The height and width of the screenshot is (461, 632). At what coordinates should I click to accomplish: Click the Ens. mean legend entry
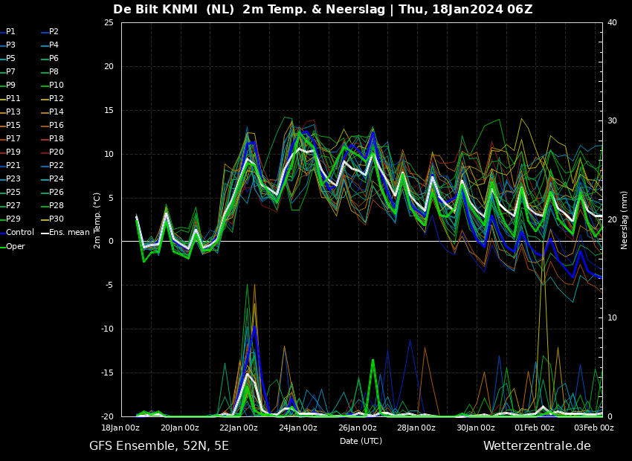tap(65, 233)
